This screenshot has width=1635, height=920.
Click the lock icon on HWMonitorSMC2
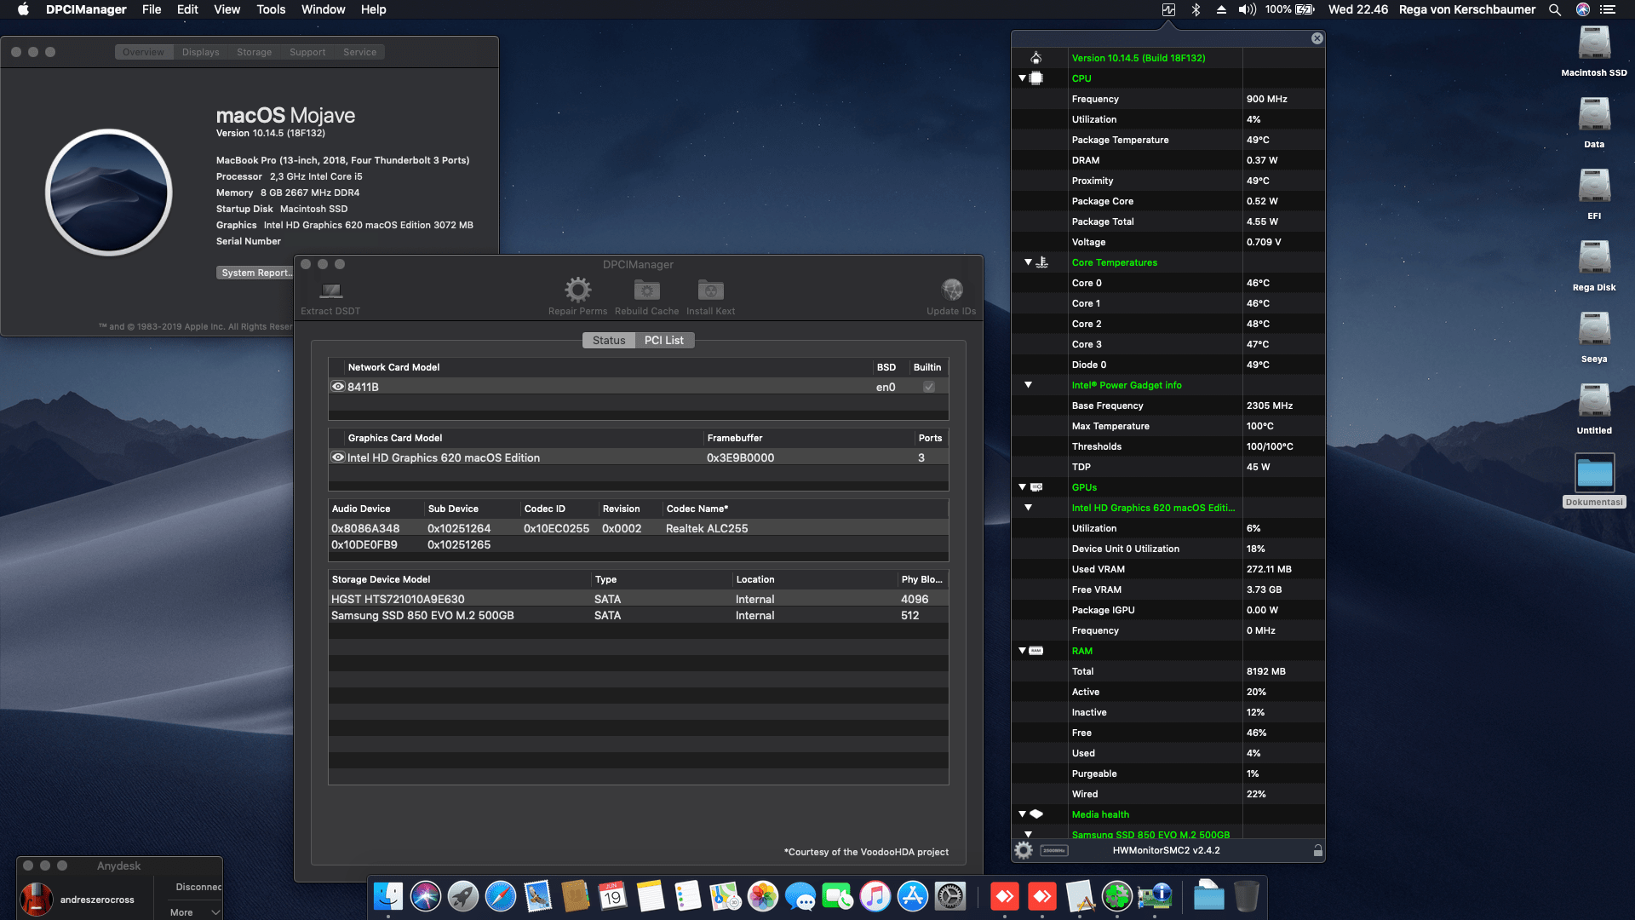point(1317,849)
